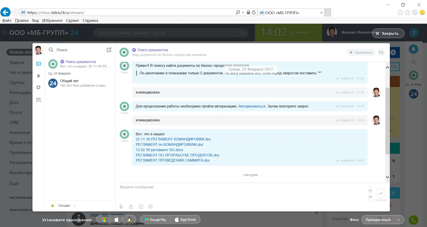Click the refresh page icon in address bar

[254, 12]
